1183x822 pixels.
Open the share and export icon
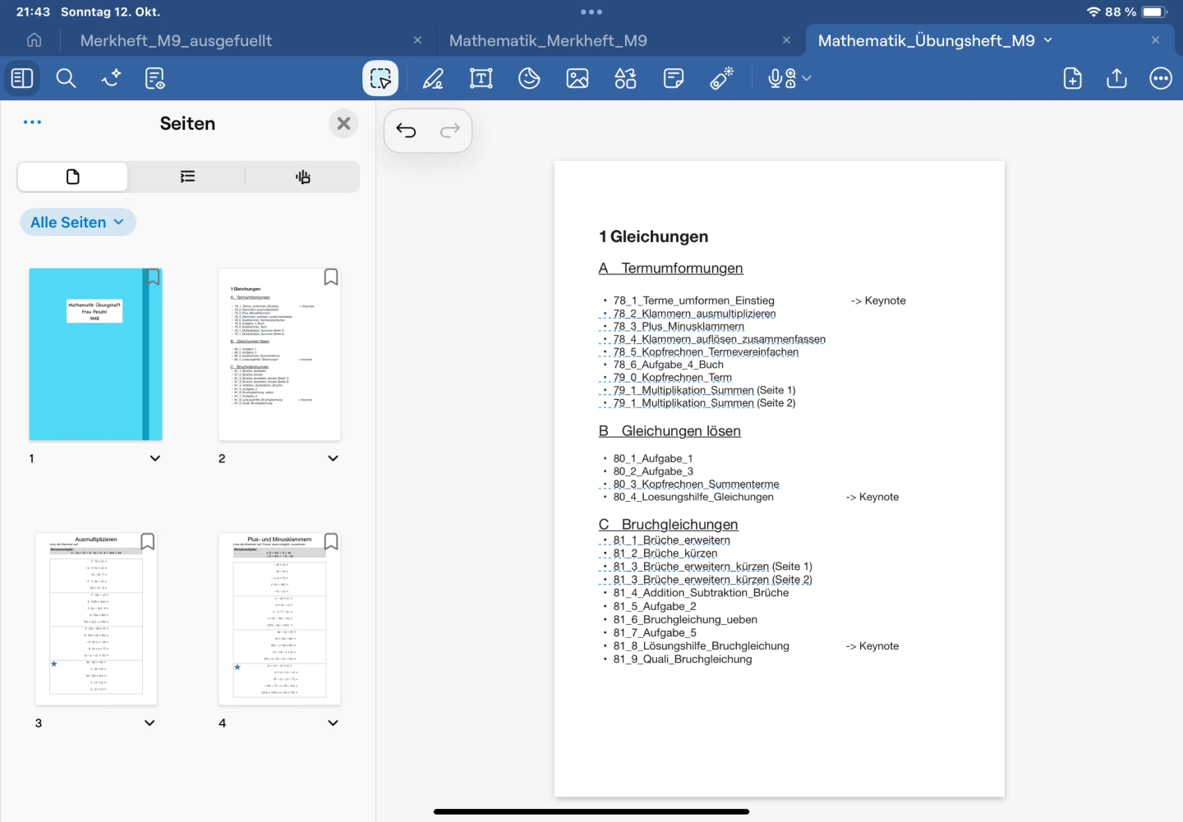(x=1116, y=79)
